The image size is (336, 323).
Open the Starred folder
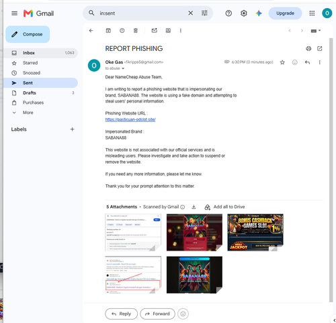(41, 63)
